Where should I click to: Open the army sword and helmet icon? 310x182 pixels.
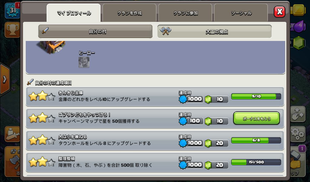[12, 134]
